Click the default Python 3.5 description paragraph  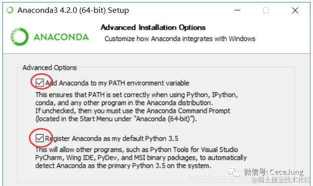pos(141,157)
